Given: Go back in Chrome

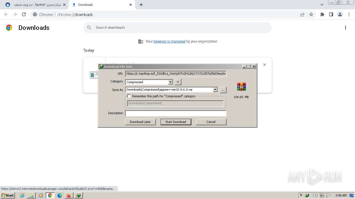Looking at the screenshot, I should pyautogui.click(x=6, y=15).
